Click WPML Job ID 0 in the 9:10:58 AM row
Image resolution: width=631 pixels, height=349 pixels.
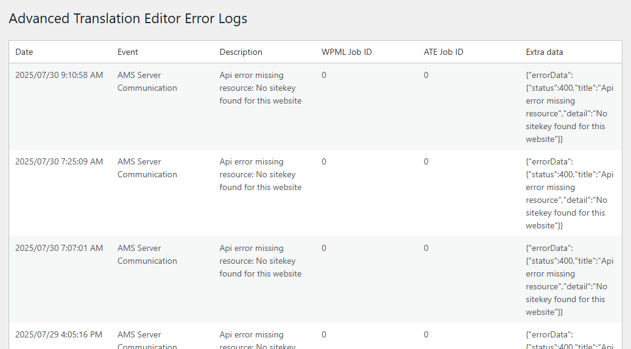324,76
